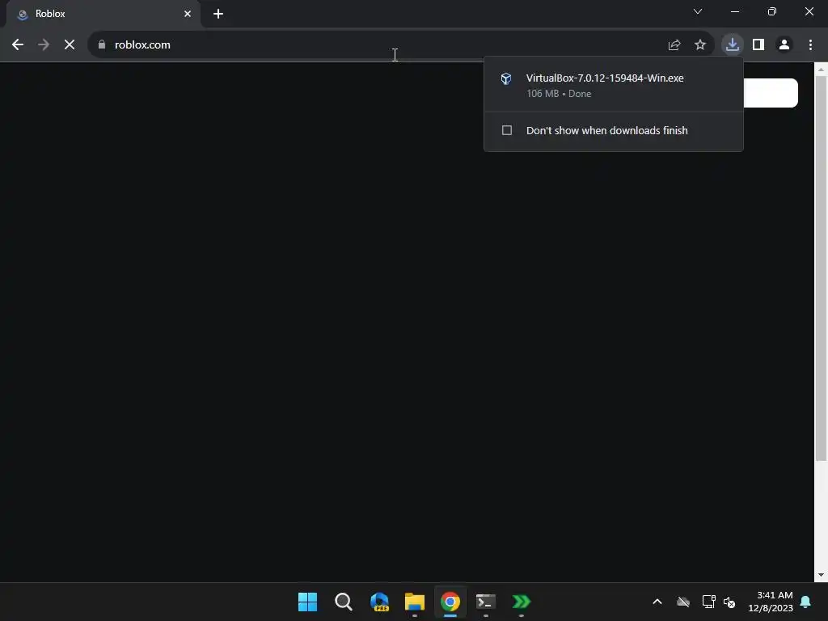Screen dimensions: 828x621
Task: Click the OneDrive cloud tray icon
Action: (682, 602)
